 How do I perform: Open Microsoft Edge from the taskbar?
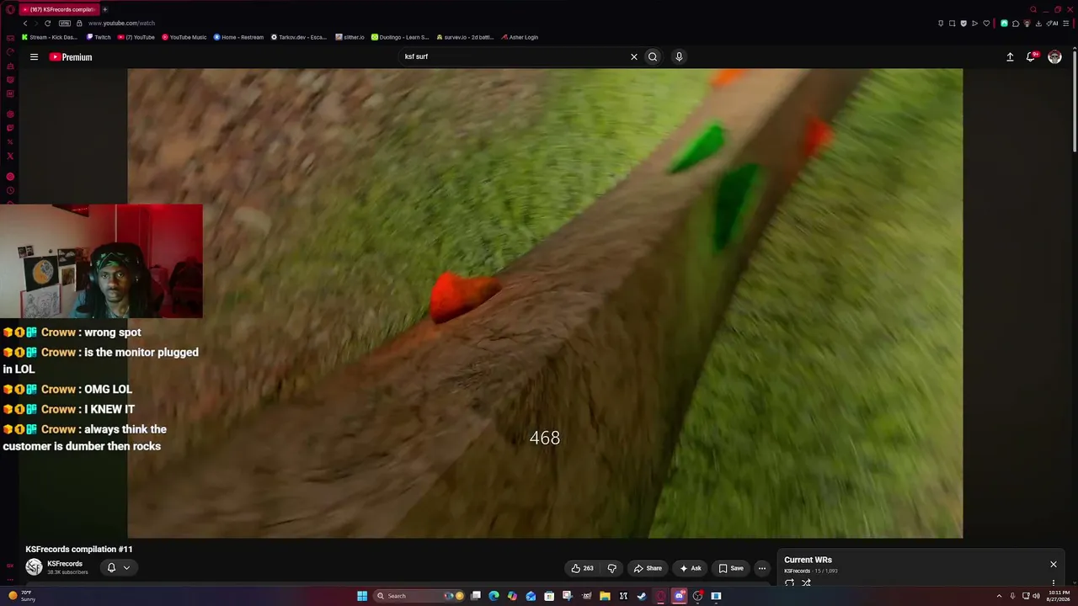point(494,596)
